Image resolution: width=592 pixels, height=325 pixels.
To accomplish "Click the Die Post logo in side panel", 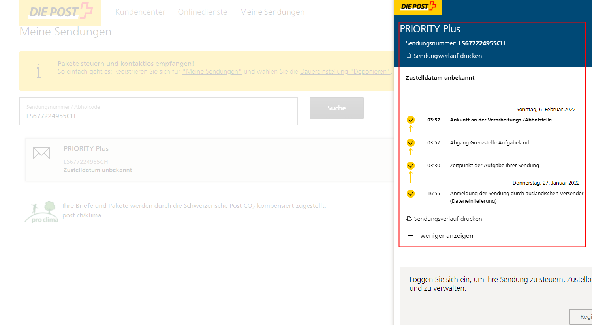I will [418, 7].
